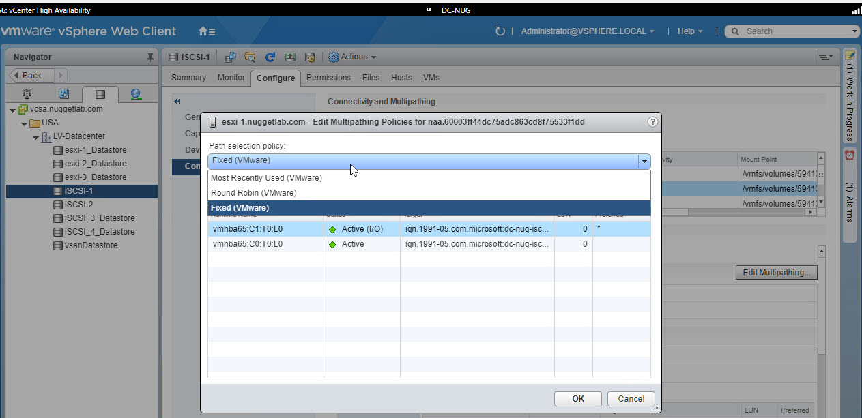Screen dimensions: 862x418
Task: Open the Administrator@VSPHERE.LOCAL user menu
Action: pos(587,31)
